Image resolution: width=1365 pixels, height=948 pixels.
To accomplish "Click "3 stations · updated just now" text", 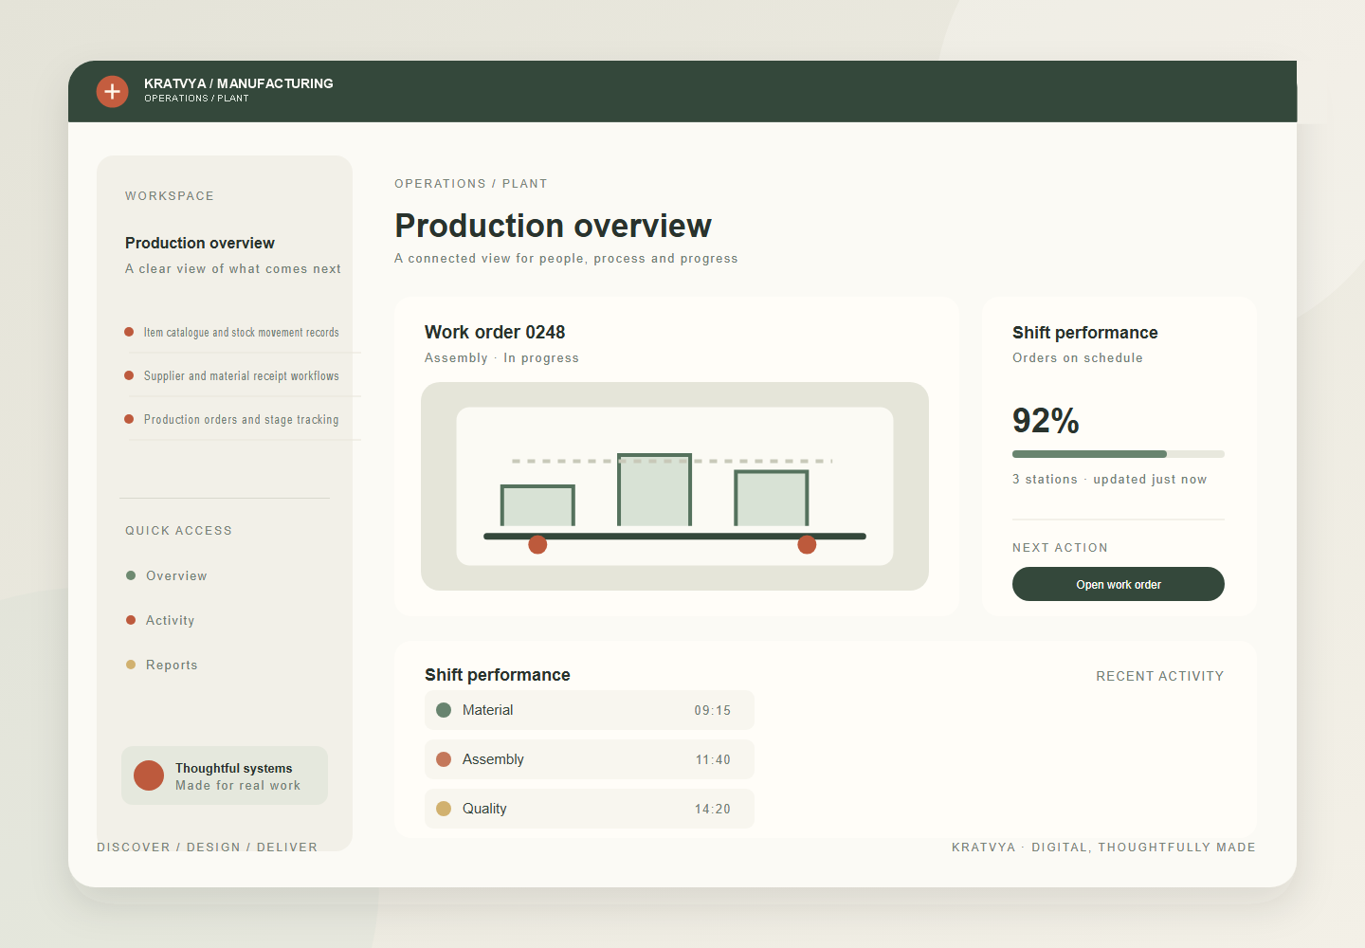I will pyautogui.click(x=1109, y=479).
